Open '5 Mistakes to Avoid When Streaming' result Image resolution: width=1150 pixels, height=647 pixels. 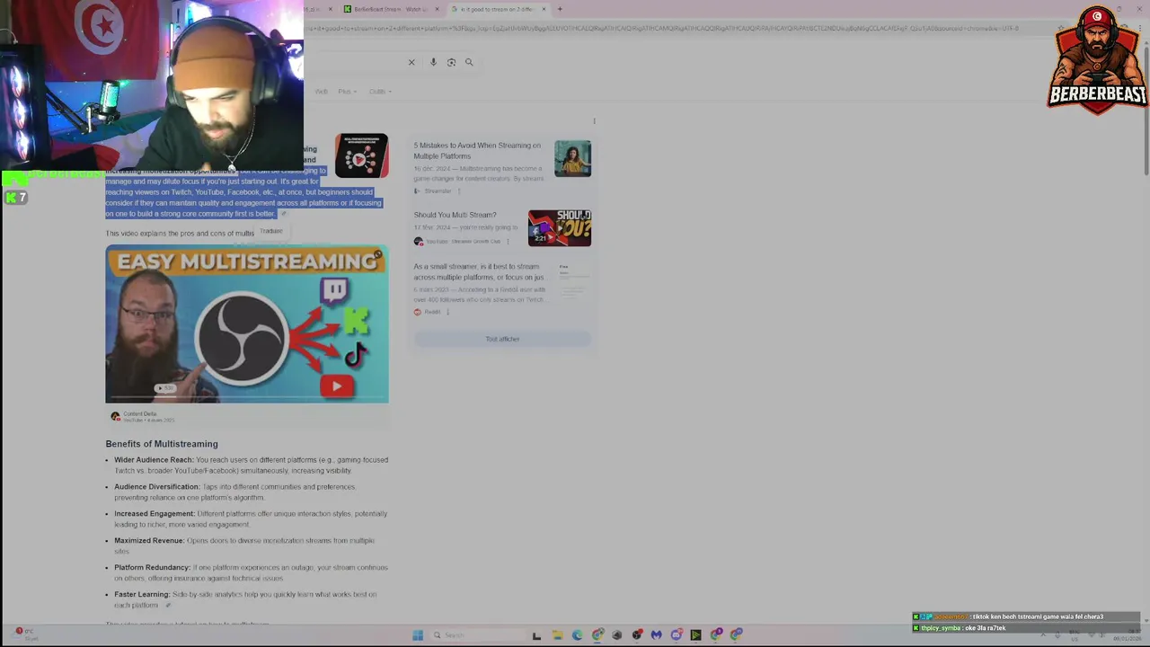477,150
